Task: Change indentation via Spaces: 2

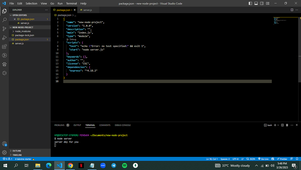Action: (x=225, y=159)
